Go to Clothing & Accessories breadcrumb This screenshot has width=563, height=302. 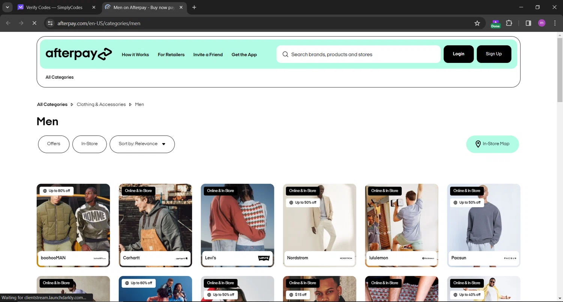click(101, 105)
